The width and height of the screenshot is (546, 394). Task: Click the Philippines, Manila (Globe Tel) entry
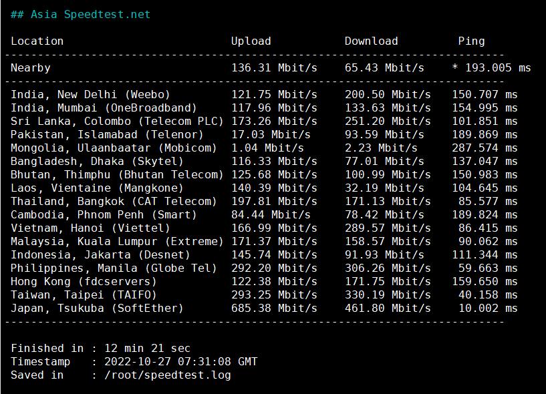tap(114, 268)
